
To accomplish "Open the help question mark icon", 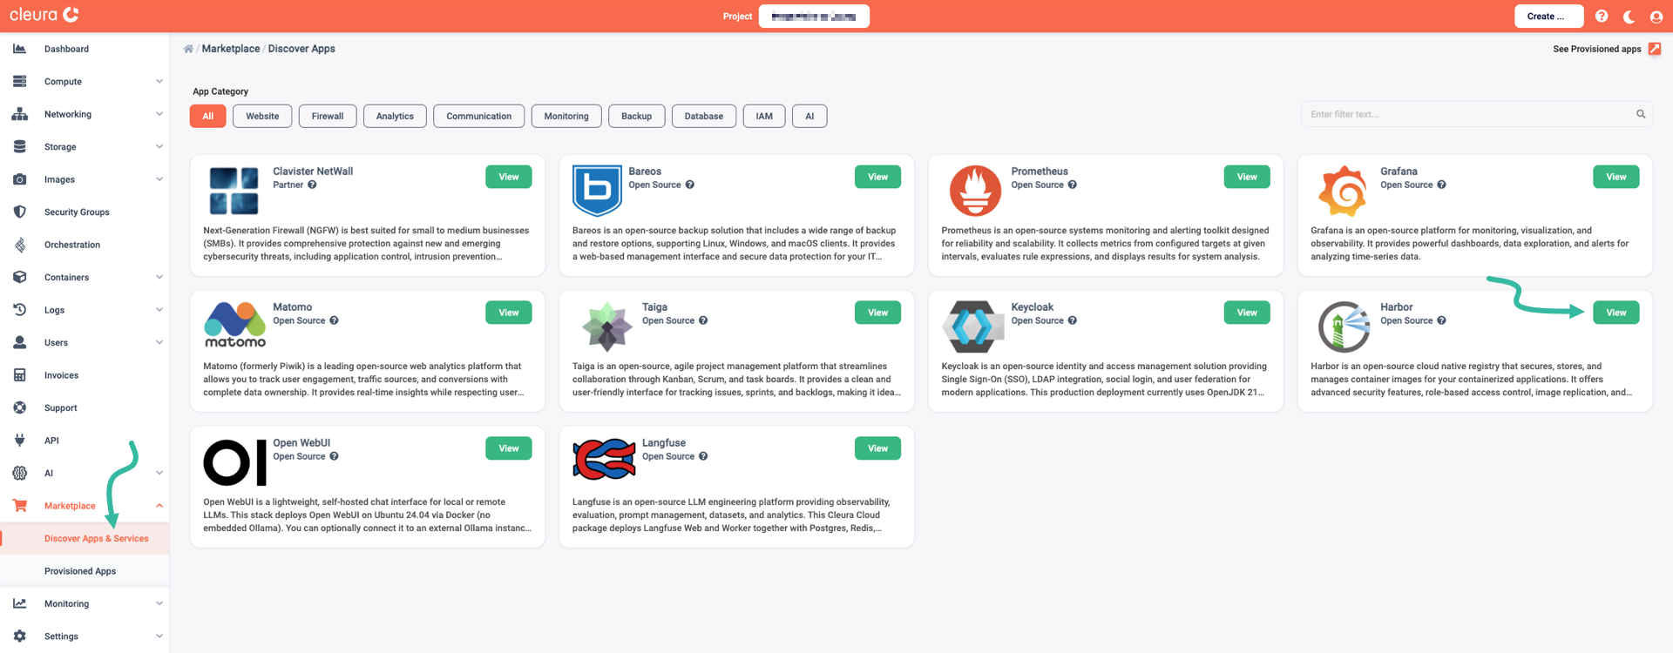I will point(1602,17).
